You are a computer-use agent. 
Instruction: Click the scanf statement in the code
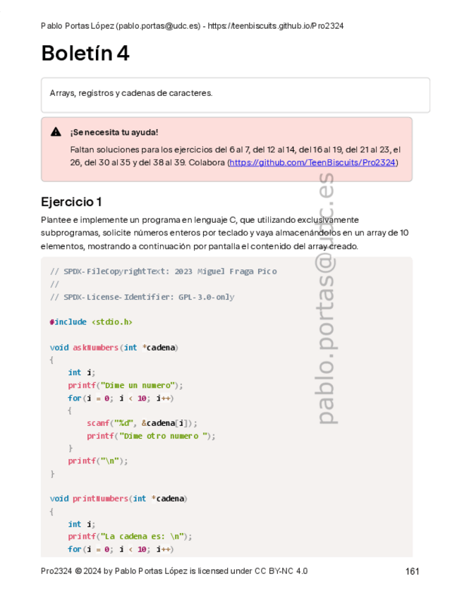click(x=142, y=423)
